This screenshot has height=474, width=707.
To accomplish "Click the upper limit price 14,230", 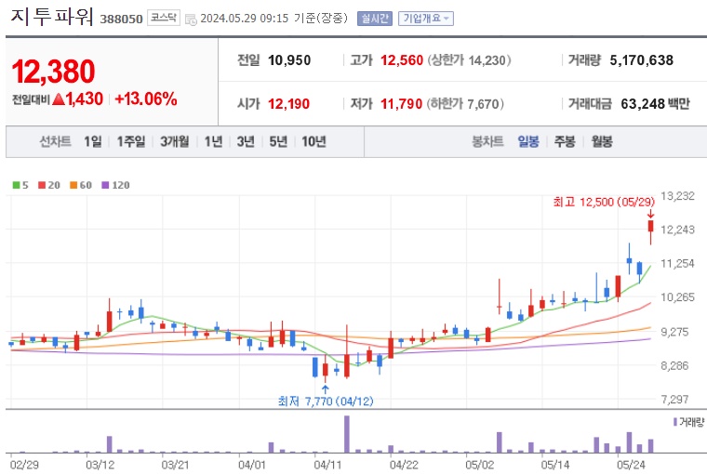I will coord(487,59).
